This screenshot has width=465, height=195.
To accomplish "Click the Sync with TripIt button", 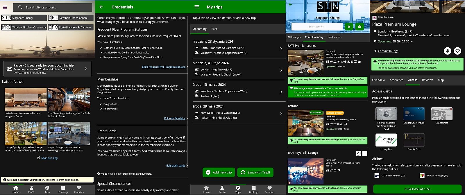I will coord(255,172).
